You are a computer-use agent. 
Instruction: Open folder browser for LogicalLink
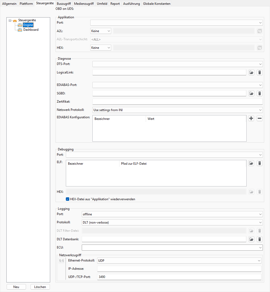(251, 72)
